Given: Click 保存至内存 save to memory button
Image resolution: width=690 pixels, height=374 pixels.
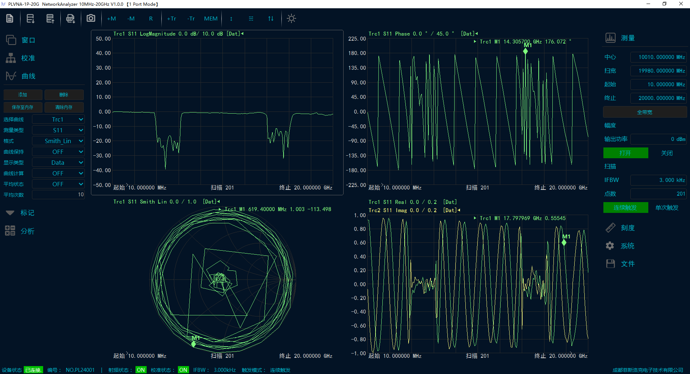Looking at the screenshot, I should tap(23, 107).
